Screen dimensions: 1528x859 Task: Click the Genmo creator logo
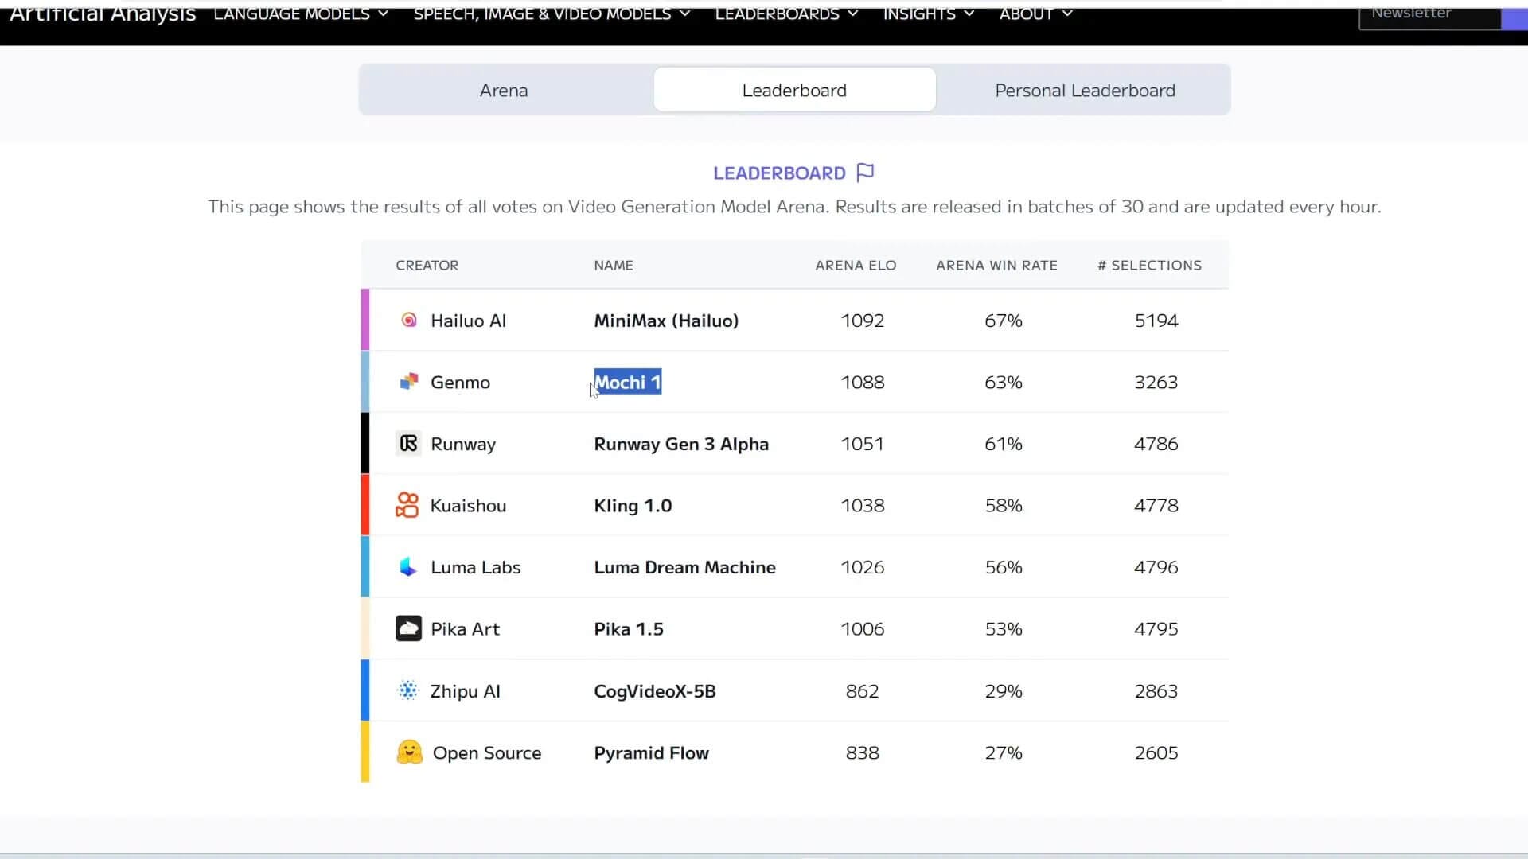(408, 382)
